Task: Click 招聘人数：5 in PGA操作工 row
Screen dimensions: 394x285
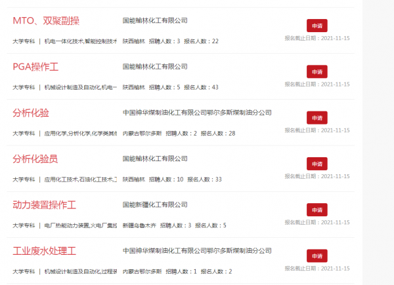Action: coord(164,87)
